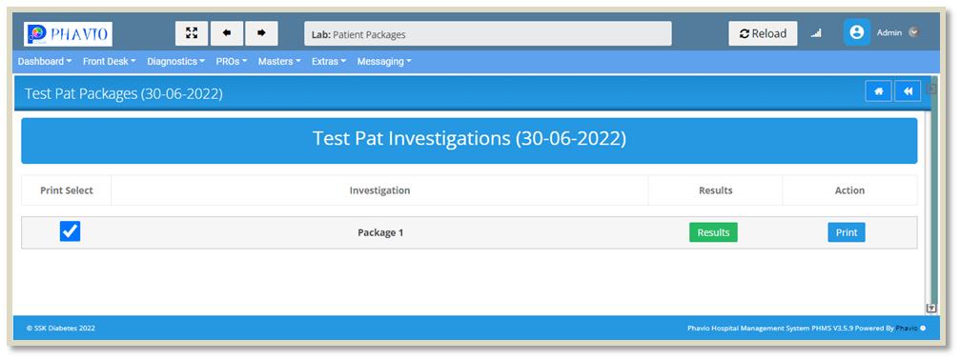Click the signal strength bars icon
The image size is (960, 360).
point(816,33)
